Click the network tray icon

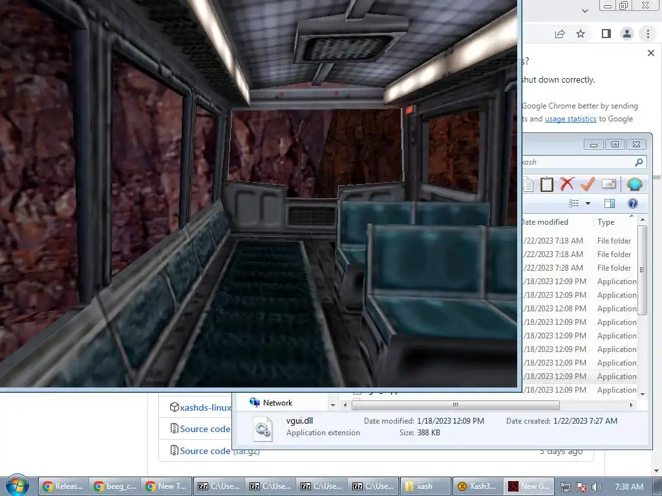pyautogui.click(x=565, y=487)
